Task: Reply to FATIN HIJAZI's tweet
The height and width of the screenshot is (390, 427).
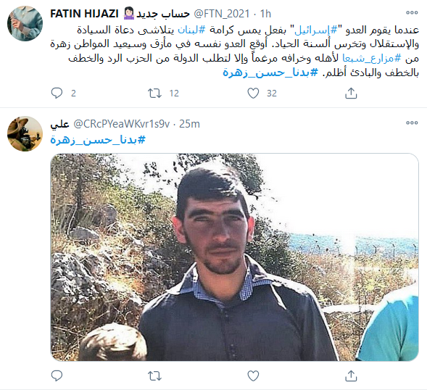Action: click(x=57, y=93)
